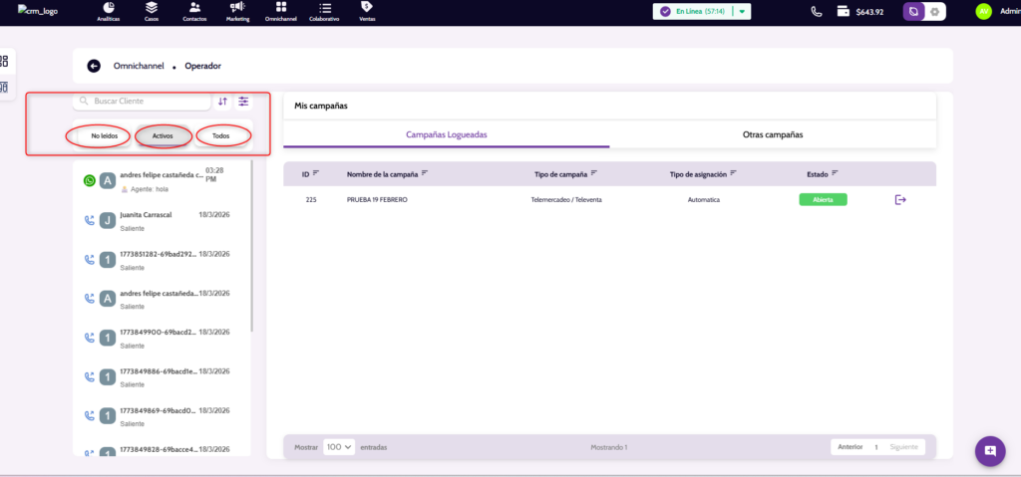Open the floating add-chat button
The height and width of the screenshot is (477, 1021).
click(989, 451)
